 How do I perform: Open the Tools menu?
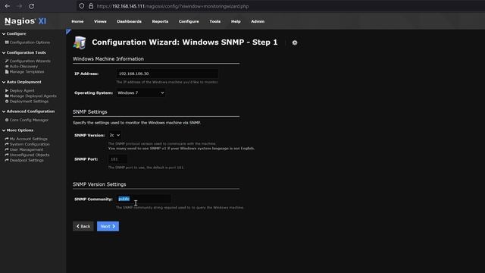pyautogui.click(x=215, y=21)
